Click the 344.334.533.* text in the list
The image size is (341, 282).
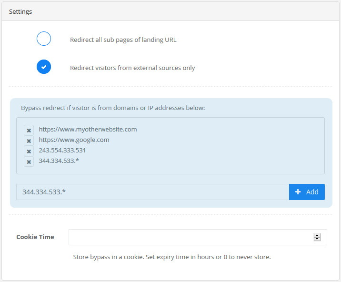coord(59,161)
